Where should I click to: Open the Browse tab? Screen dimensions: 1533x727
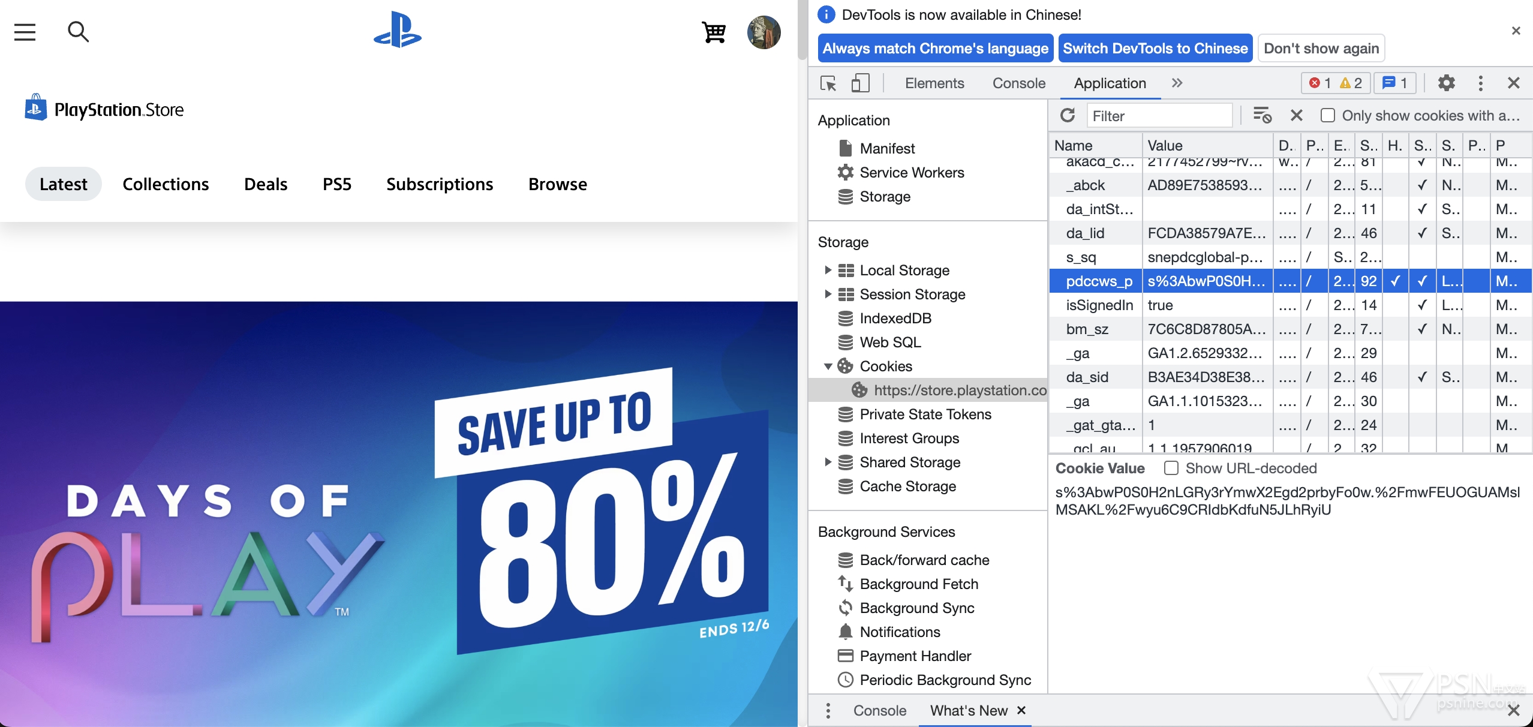pos(558,184)
